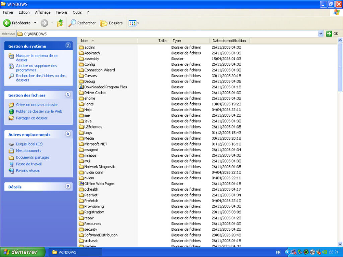Click the file list scroll-up arrow

[340, 40]
